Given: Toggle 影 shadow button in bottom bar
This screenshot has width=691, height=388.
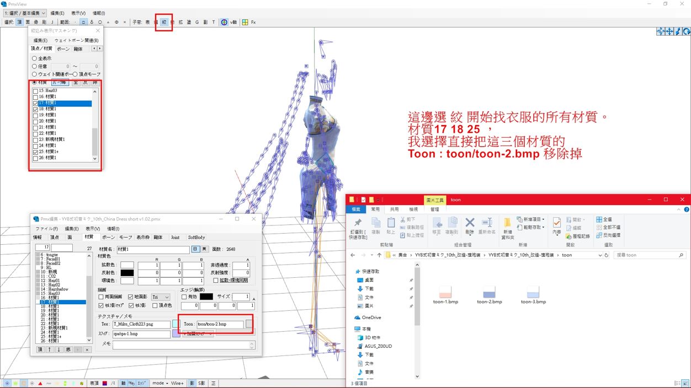Looking at the screenshot, I should coord(192,383).
